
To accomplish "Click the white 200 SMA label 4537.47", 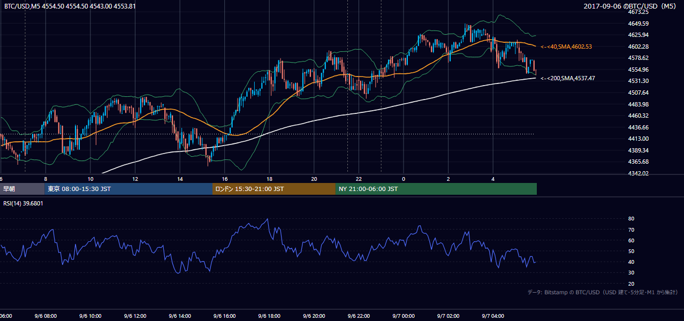I will [x=568, y=78].
